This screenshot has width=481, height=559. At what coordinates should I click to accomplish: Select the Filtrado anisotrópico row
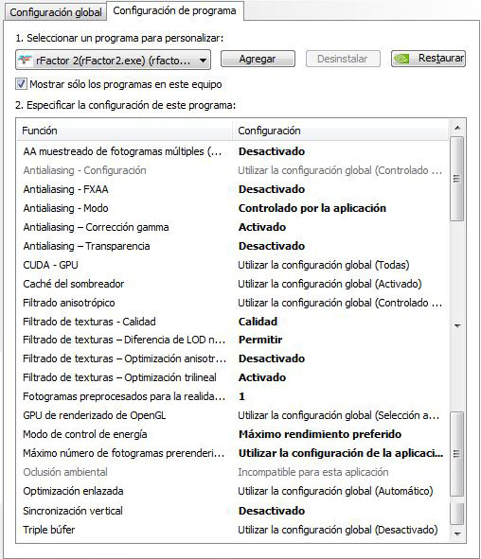tap(232, 303)
